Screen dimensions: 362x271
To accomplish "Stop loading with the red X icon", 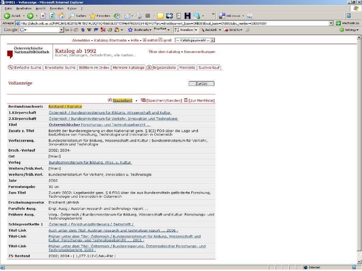I will (43, 16).
